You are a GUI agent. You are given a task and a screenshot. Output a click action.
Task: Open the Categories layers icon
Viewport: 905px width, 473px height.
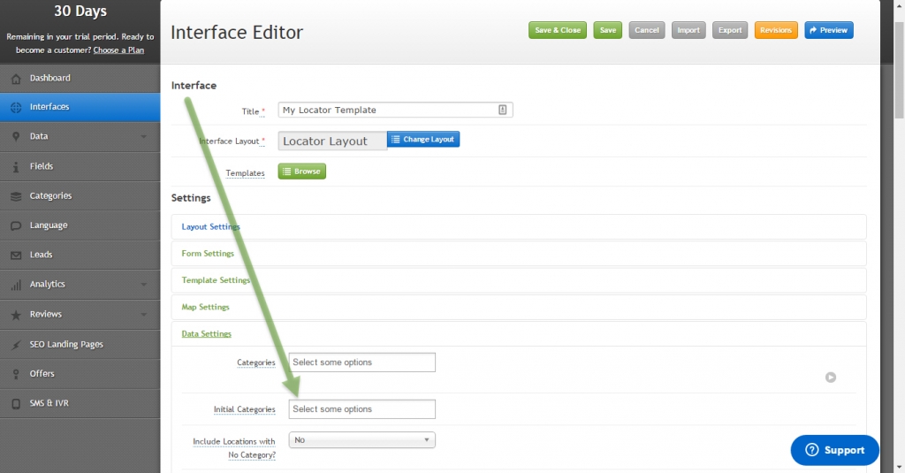tap(16, 196)
